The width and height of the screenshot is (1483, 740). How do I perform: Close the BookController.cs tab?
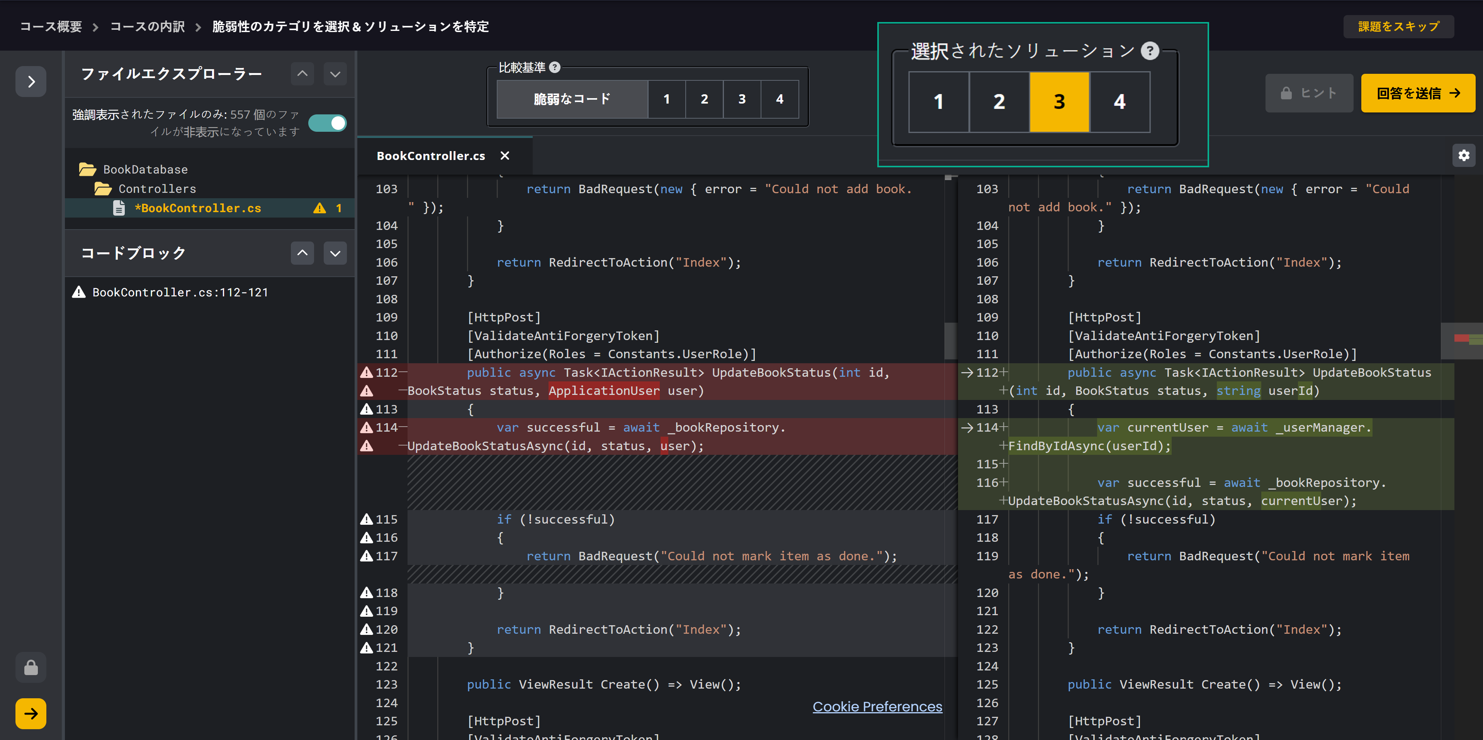[x=505, y=155]
